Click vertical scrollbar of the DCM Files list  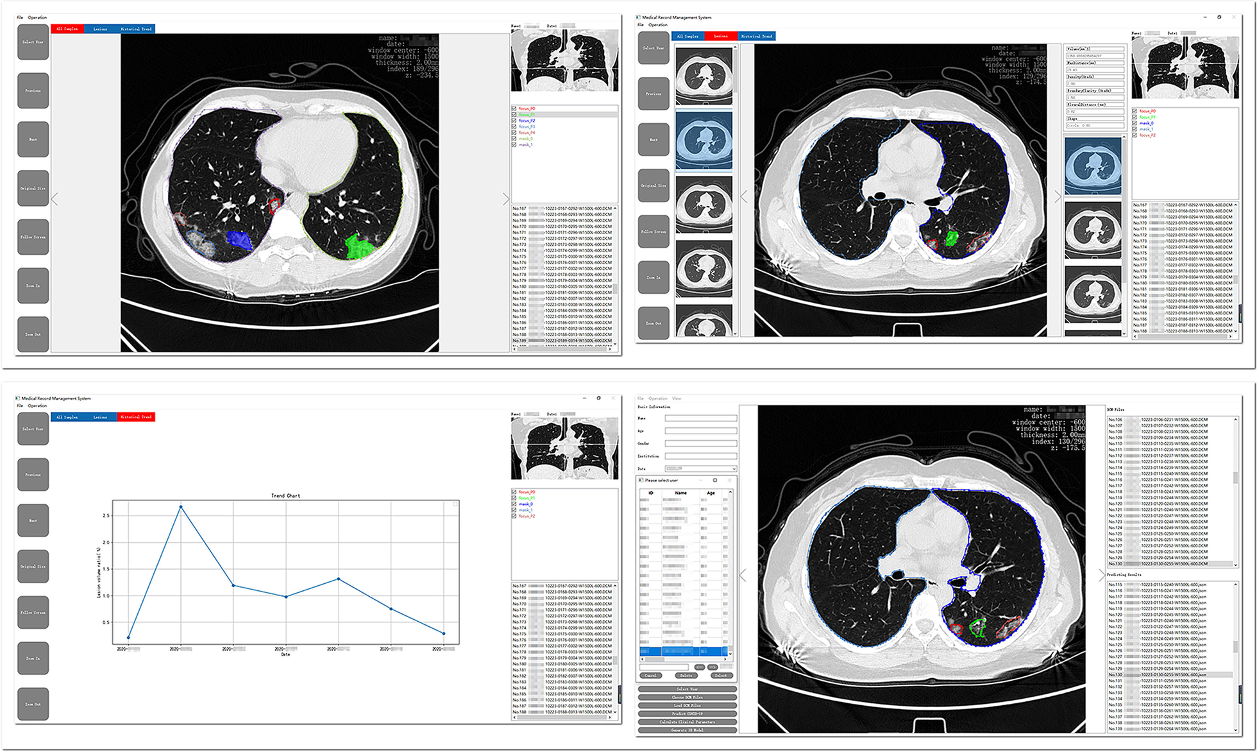point(1235,491)
